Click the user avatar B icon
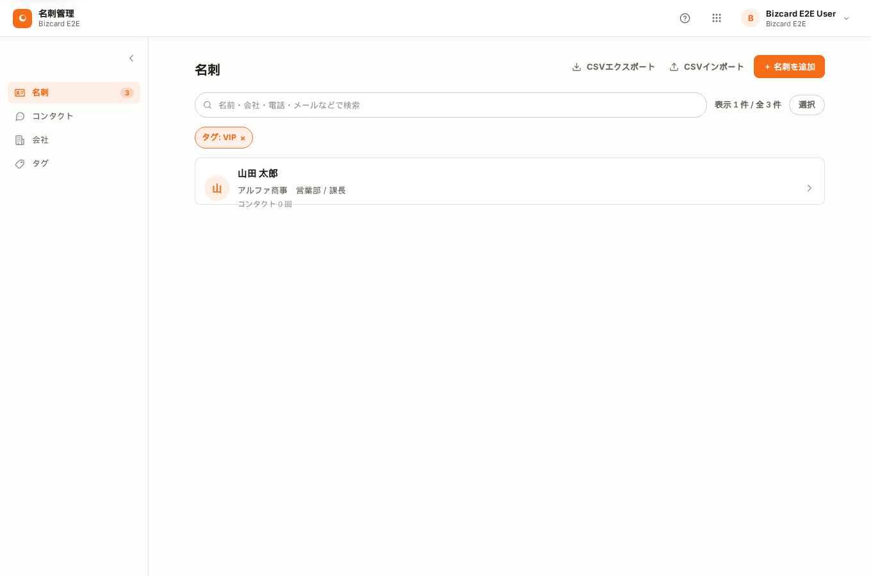 coord(751,18)
